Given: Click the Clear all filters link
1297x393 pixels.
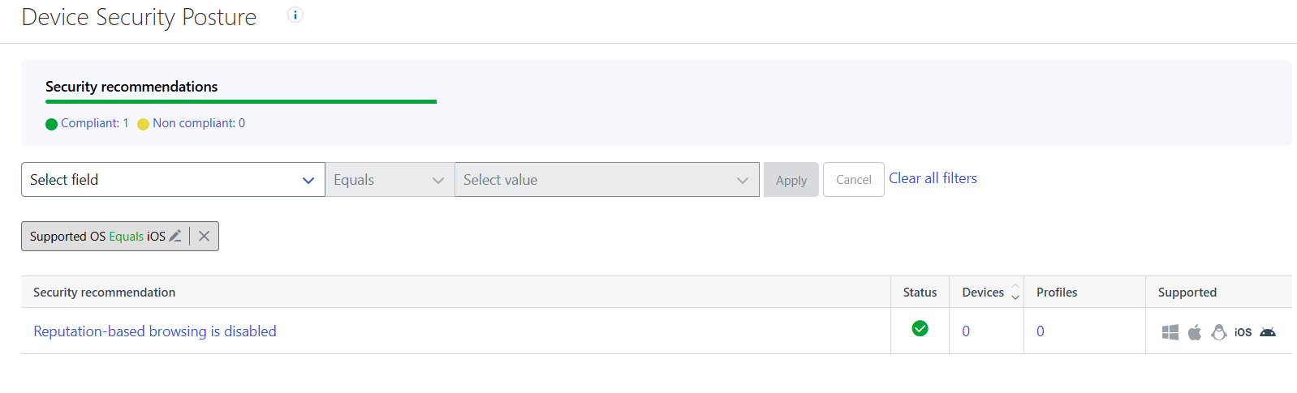Looking at the screenshot, I should 933,178.
